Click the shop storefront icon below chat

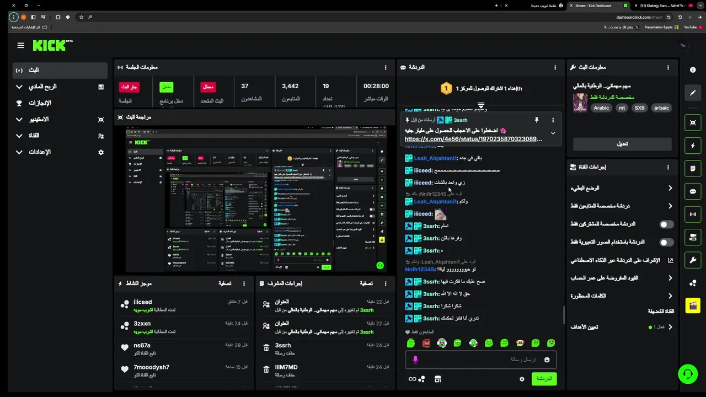point(438,379)
